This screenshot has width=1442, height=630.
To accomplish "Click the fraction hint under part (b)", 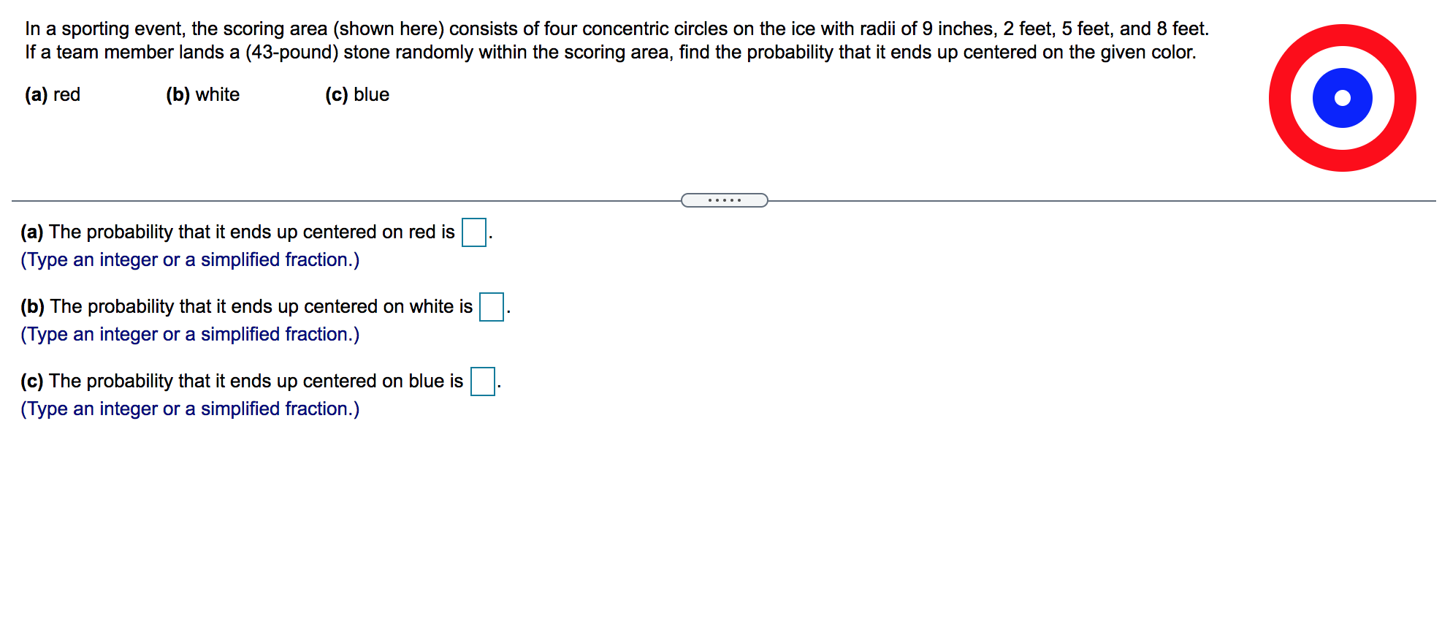I will (190, 335).
